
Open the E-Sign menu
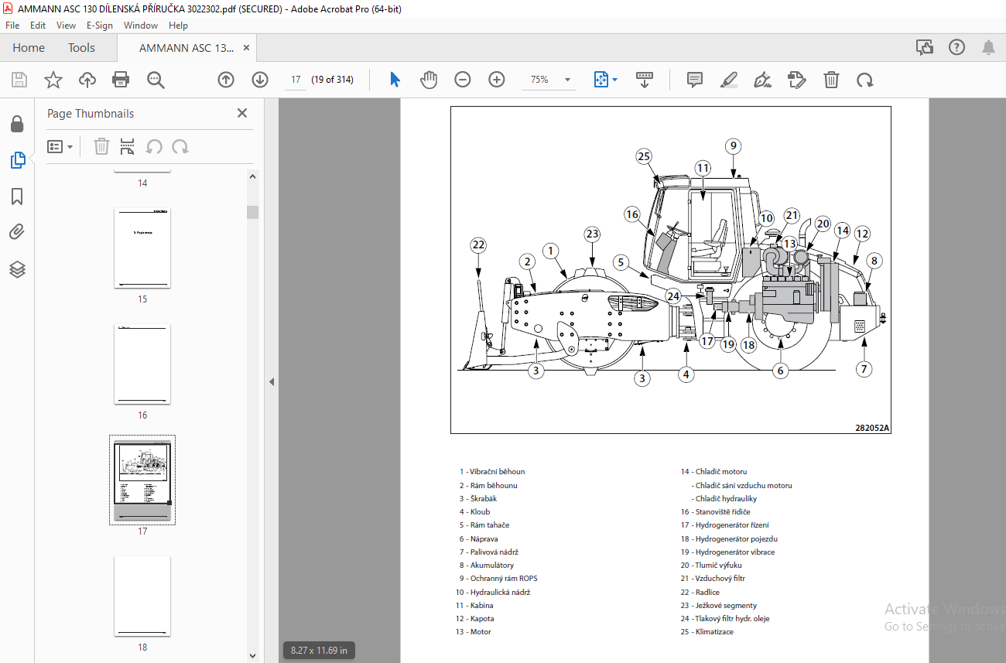coord(100,26)
